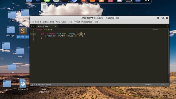Open the Tab Size: 4 selector

[x=149, y=85]
